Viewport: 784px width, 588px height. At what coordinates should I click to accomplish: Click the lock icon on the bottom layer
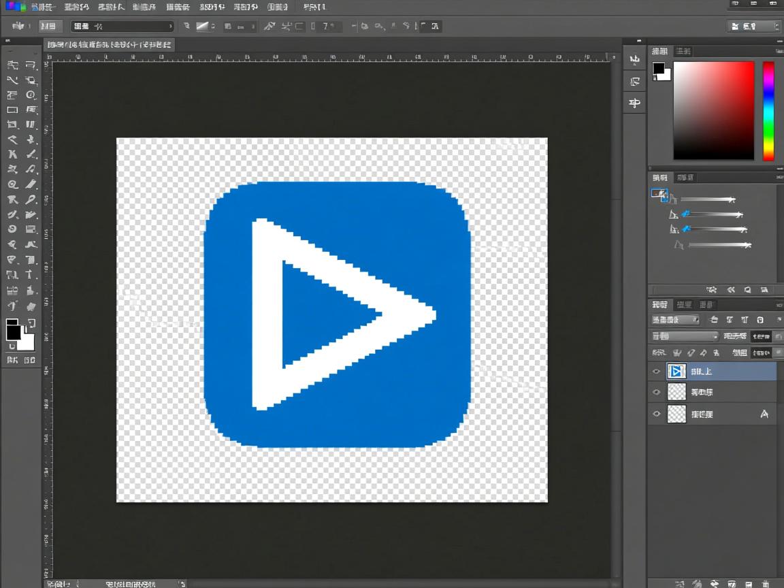pos(764,414)
